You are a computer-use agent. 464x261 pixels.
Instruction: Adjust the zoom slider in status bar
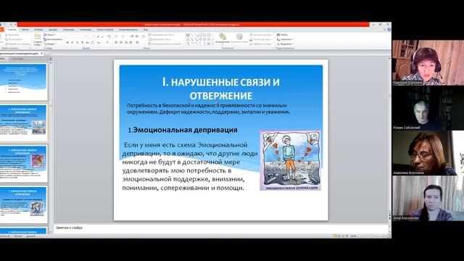[371, 236]
